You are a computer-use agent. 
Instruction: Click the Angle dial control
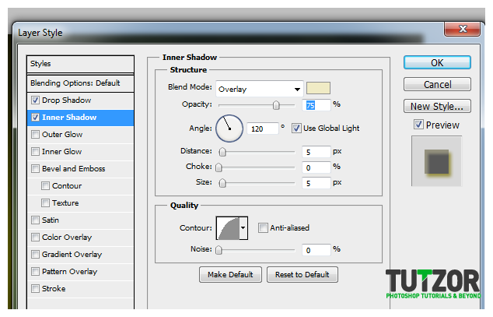229,129
